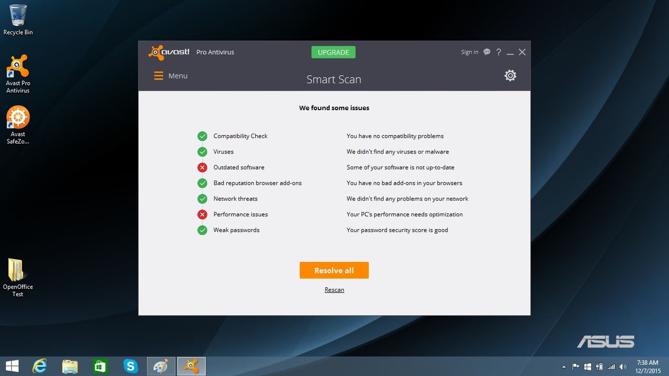Click network signal tray icon

(x=611, y=367)
